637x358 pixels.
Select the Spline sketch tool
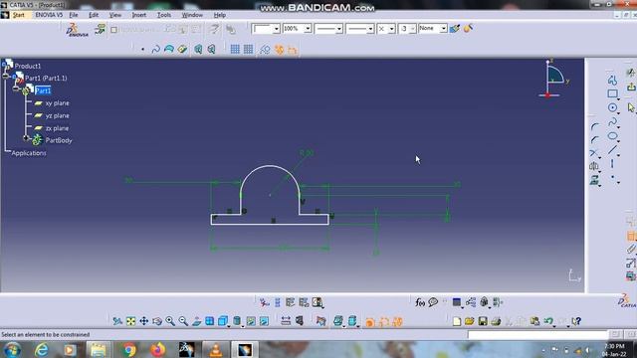612,121
